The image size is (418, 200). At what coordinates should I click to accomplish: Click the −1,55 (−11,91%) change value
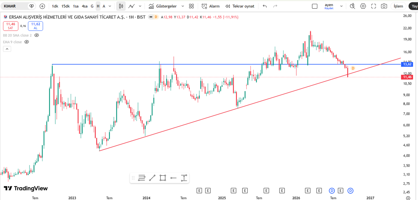click(x=225, y=17)
